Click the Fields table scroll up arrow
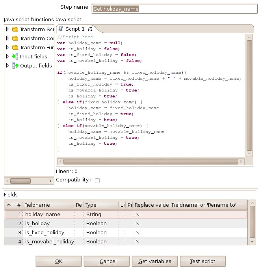The image size is (260, 269). pos(252,203)
